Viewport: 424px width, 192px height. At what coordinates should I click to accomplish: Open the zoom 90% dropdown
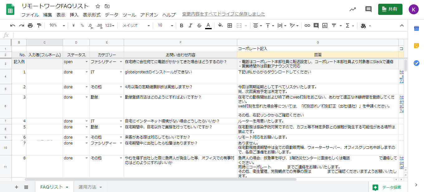(x=57, y=25)
